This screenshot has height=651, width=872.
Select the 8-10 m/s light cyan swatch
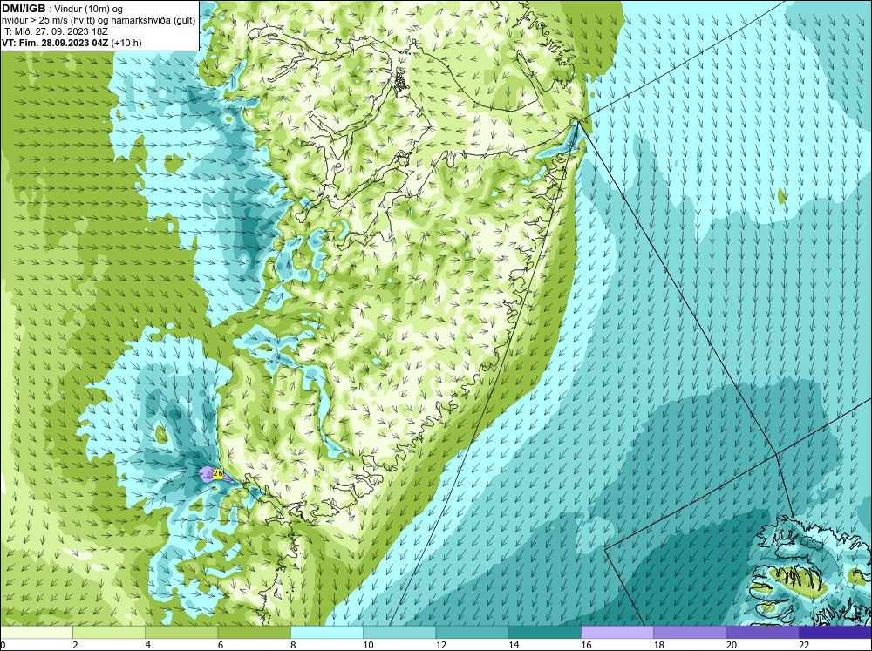click(x=327, y=633)
